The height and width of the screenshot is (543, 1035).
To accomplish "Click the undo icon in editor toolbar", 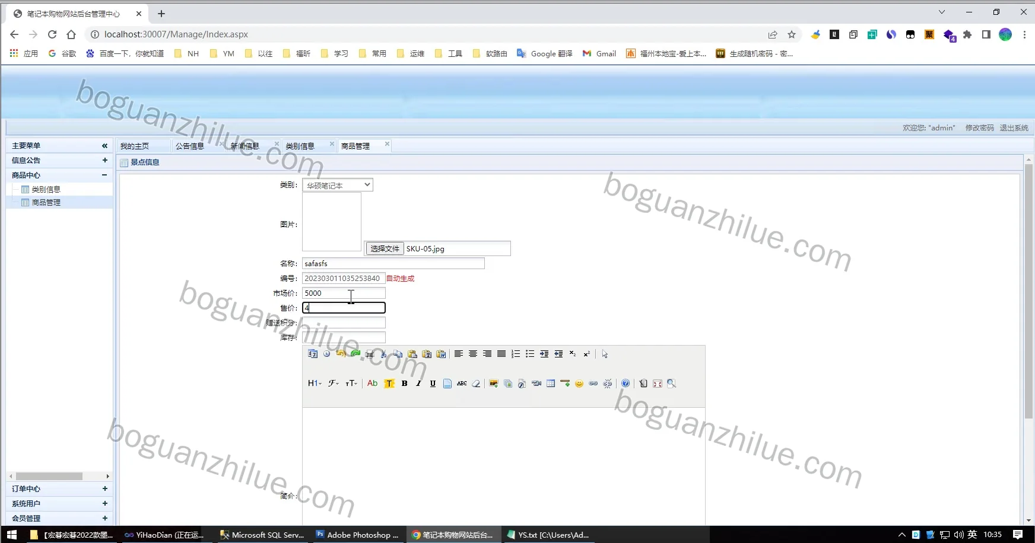I will (x=341, y=354).
